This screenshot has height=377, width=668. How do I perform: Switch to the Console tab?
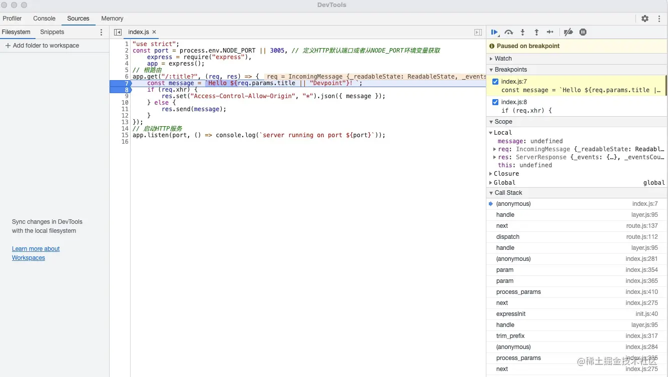(x=45, y=19)
